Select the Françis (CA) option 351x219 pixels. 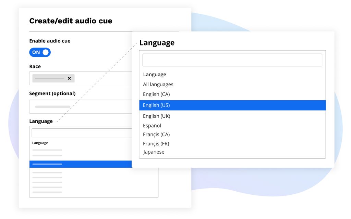click(156, 134)
